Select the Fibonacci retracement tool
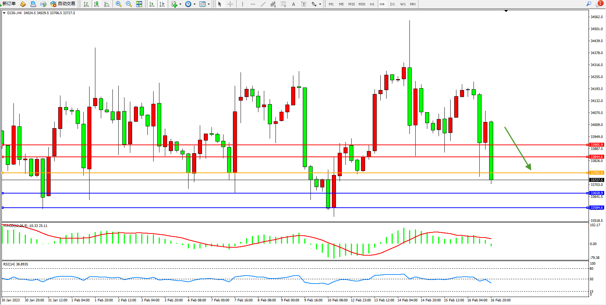This screenshot has height=305, width=606. (x=283, y=4)
